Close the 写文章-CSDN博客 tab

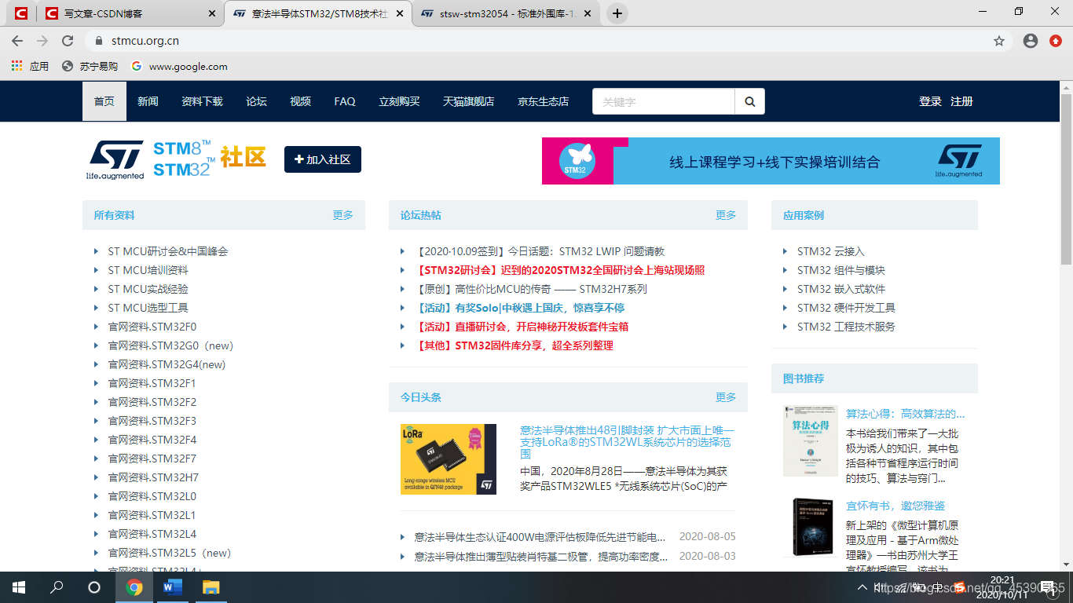(x=211, y=13)
